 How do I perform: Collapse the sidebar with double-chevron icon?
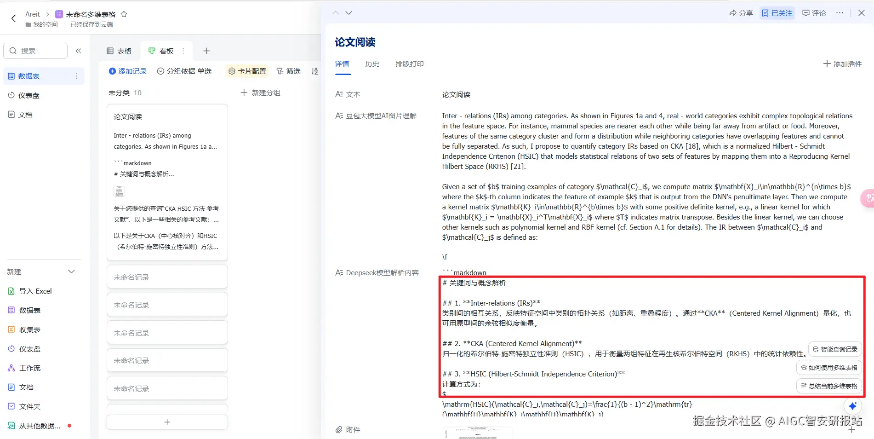[78, 51]
